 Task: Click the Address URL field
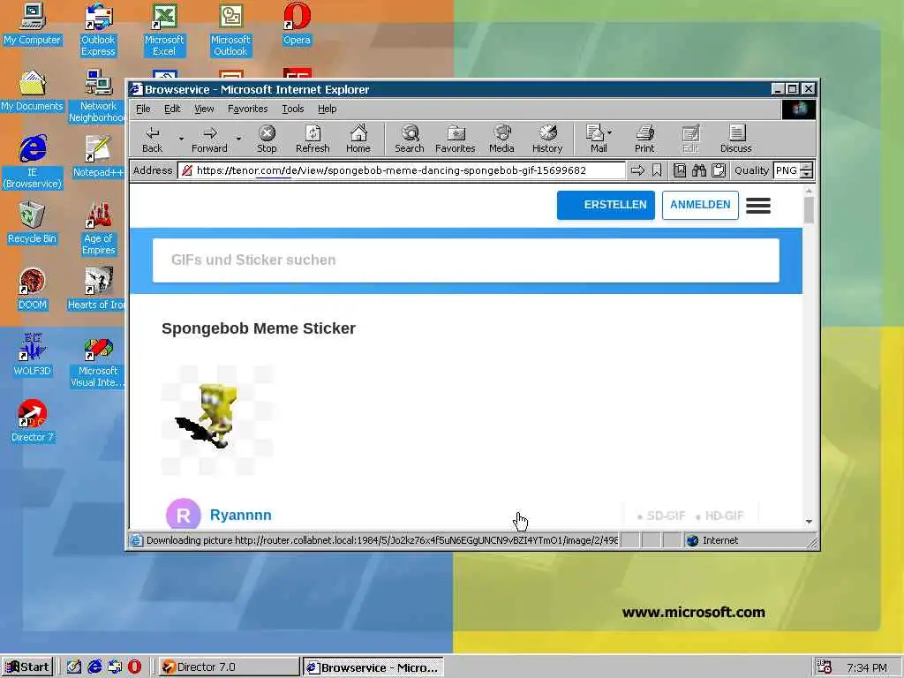pyautogui.click(x=402, y=170)
